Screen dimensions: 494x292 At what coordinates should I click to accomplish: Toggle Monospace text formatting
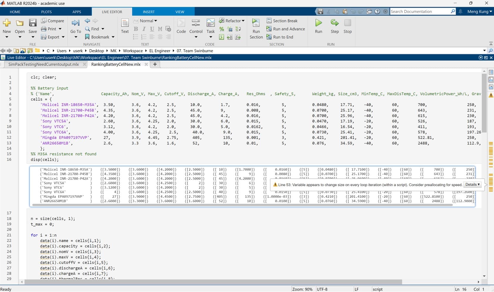coord(160,29)
